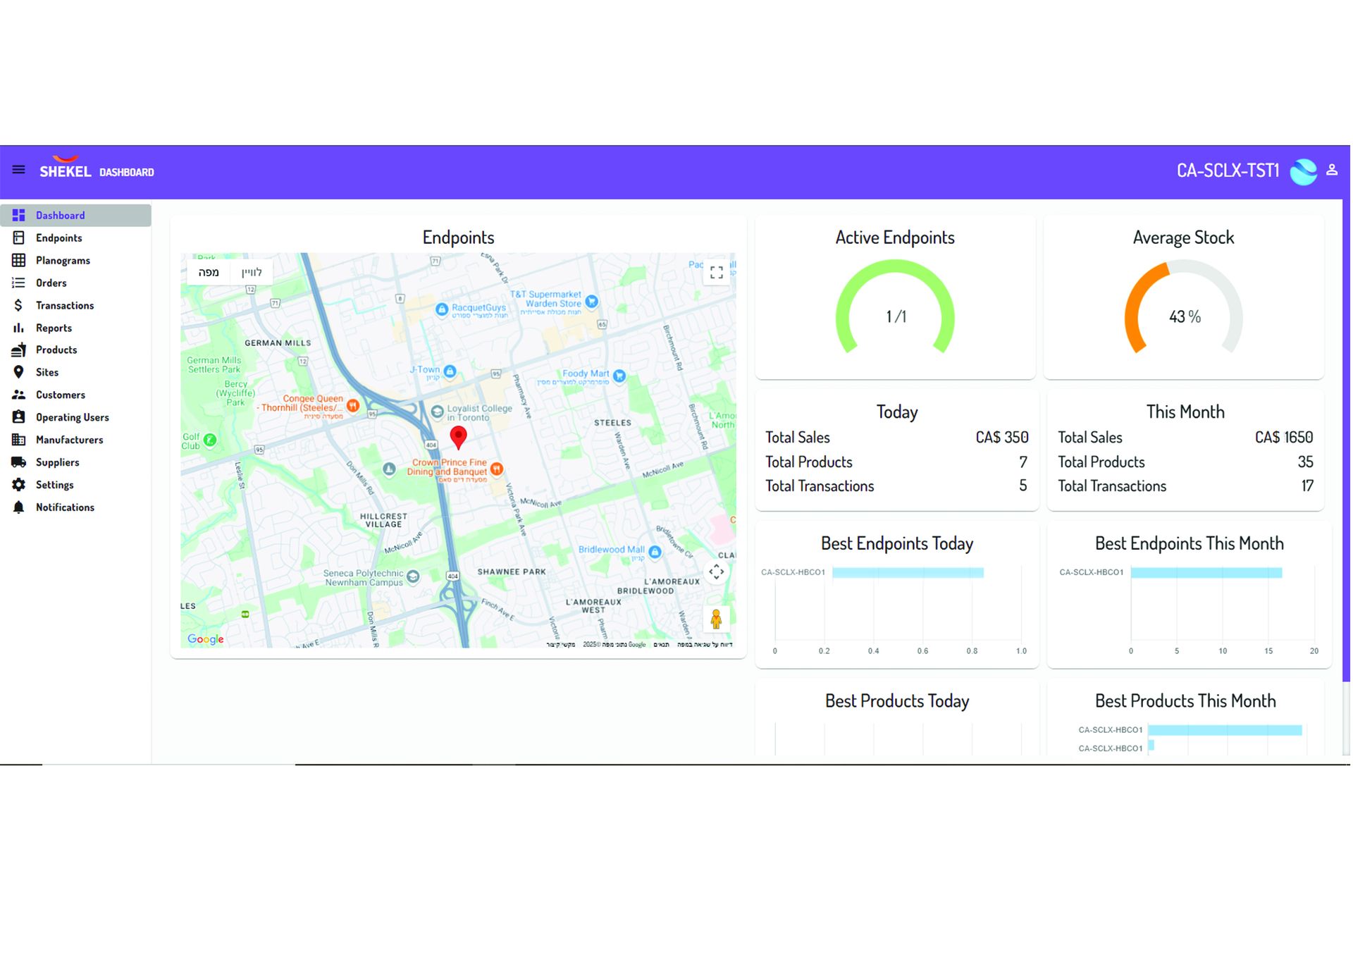This screenshot has width=1353, height=957.
Task: Click Bridlewood Mall on the map
Action: pos(611,550)
